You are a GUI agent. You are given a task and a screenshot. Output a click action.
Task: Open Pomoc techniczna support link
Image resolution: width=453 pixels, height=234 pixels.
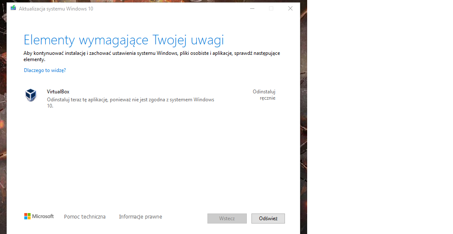point(85,217)
